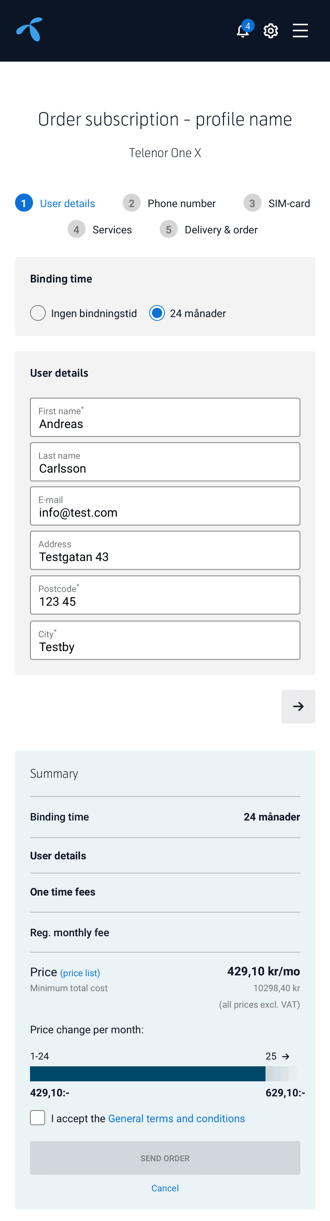The width and height of the screenshot is (330, 1221).
Task: Click the arrow beside month 25
Action: (x=285, y=1056)
